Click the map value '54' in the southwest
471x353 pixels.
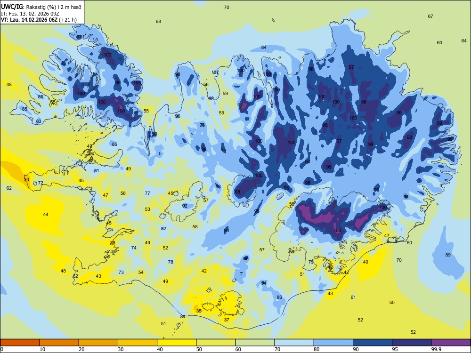coord(141,272)
